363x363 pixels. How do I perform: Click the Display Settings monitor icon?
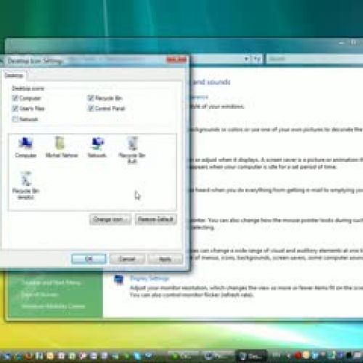click(x=119, y=280)
